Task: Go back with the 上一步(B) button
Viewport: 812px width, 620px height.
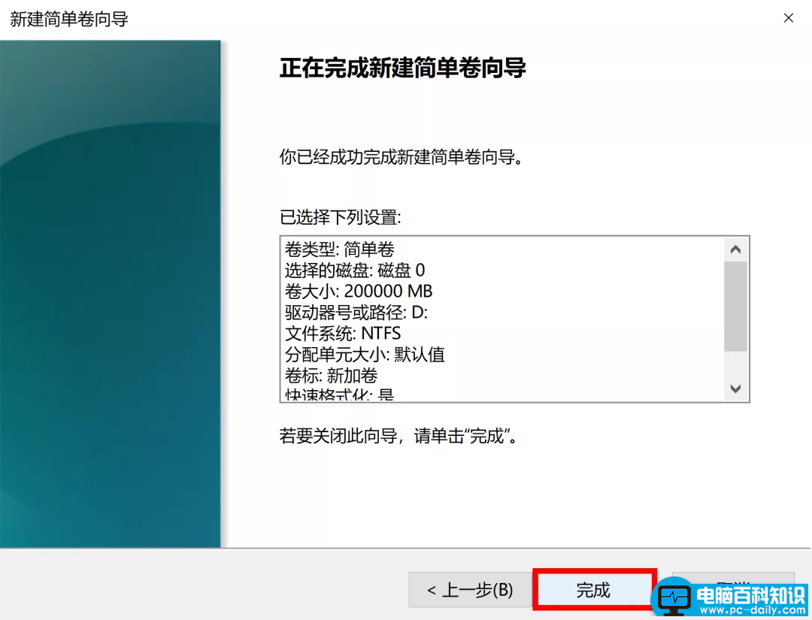Action: pyautogui.click(x=470, y=589)
